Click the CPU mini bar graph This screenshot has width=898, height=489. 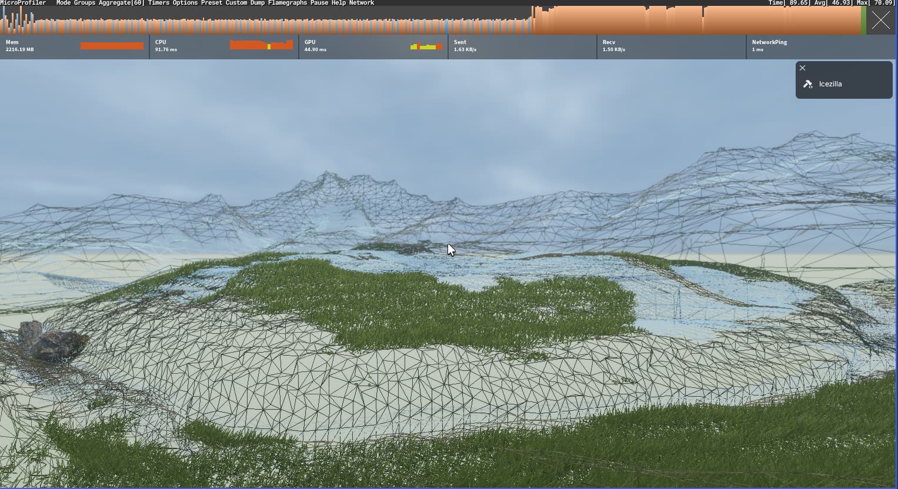261,45
